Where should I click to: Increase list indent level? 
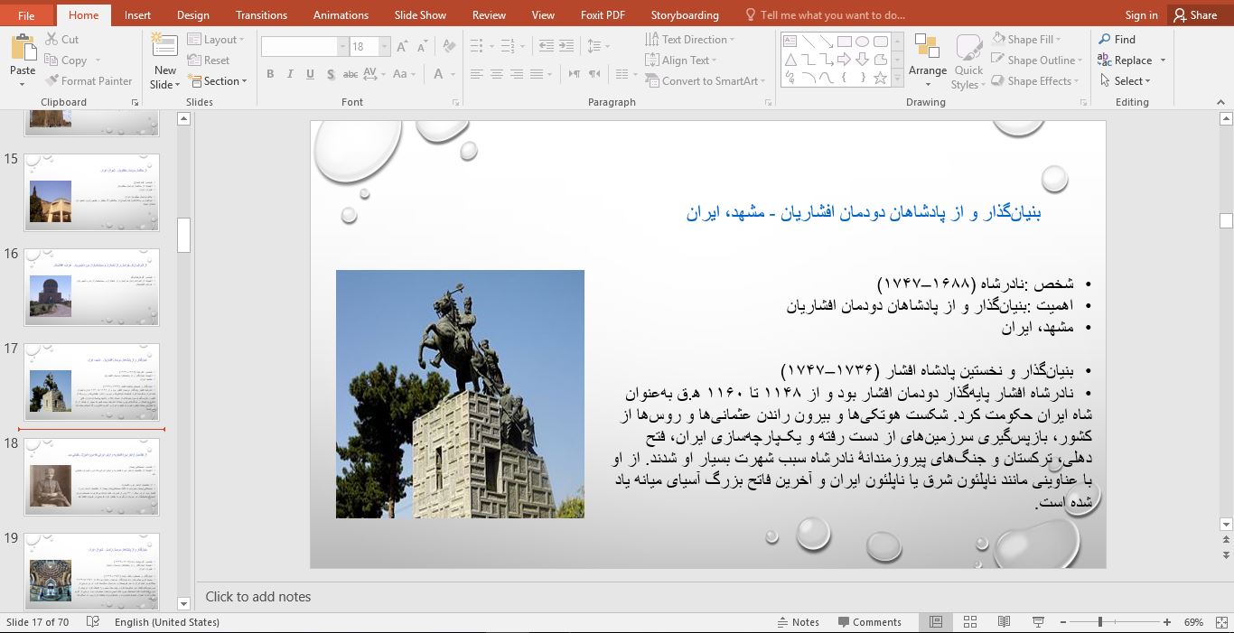[567, 46]
